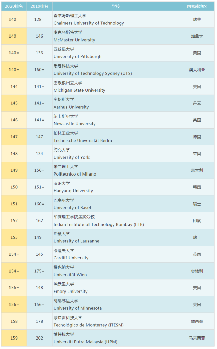The height and width of the screenshot is (349, 217).
Task: Select McMaster University name
Action: (74, 40)
